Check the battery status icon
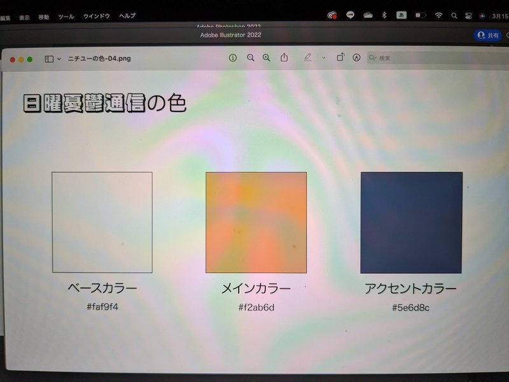The image size is (509, 382). [x=421, y=15]
